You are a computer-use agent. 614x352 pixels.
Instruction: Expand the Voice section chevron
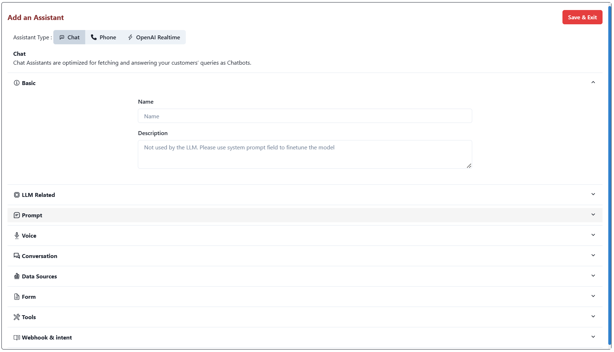593,235
